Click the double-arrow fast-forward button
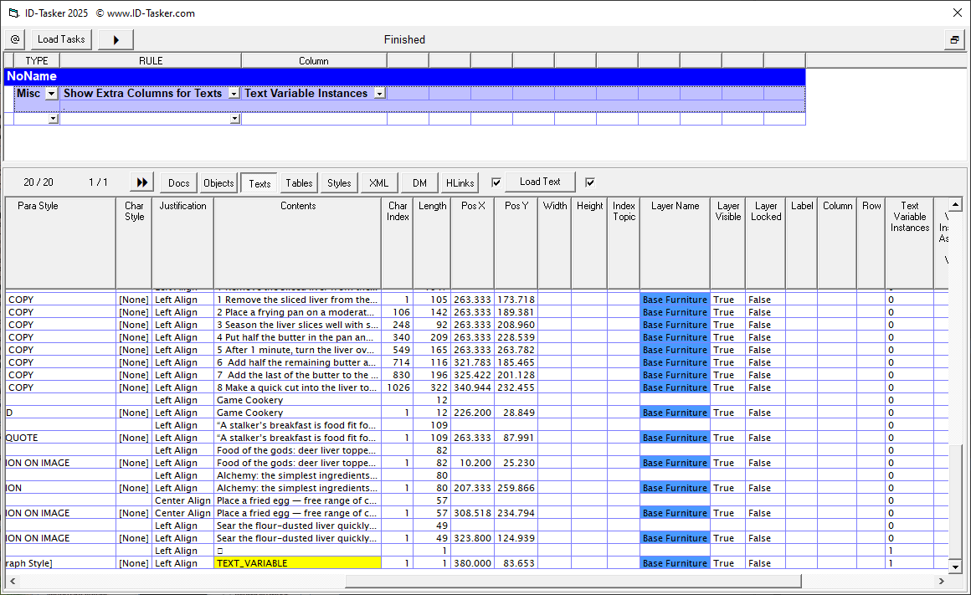Image resolution: width=971 pixels, height=595 pixels. click(x=142, y=182)
